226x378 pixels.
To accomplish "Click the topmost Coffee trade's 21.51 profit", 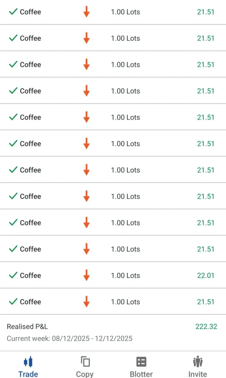I will tap(205, 12).
